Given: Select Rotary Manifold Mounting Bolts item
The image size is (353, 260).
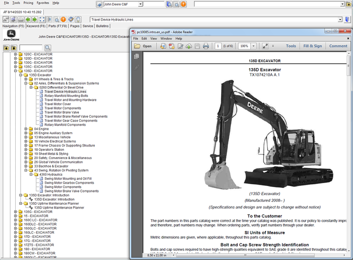Looking at the screenshot, I should point(66,96).
